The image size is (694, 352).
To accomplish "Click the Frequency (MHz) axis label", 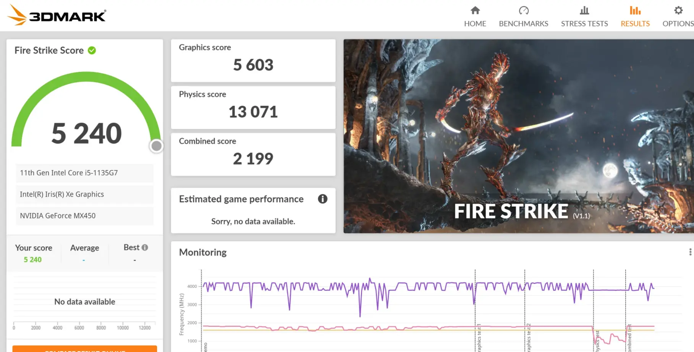I will pyautogui.click(x=182, y=314).
